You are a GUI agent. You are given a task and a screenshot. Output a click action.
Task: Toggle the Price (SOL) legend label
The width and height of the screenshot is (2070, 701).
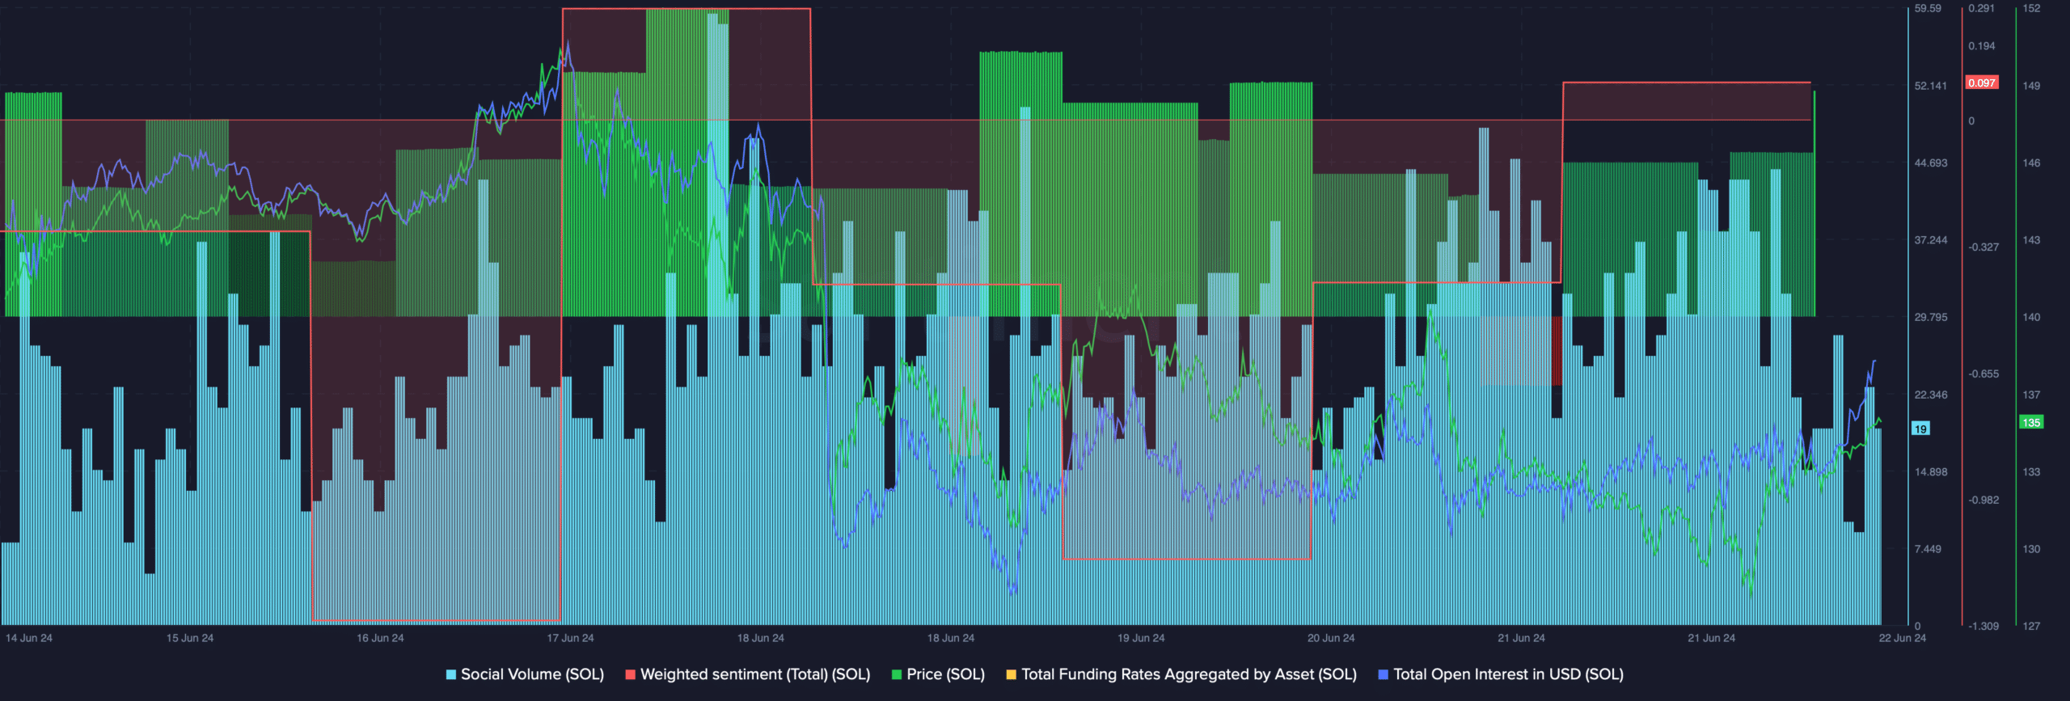pos(945,674)
